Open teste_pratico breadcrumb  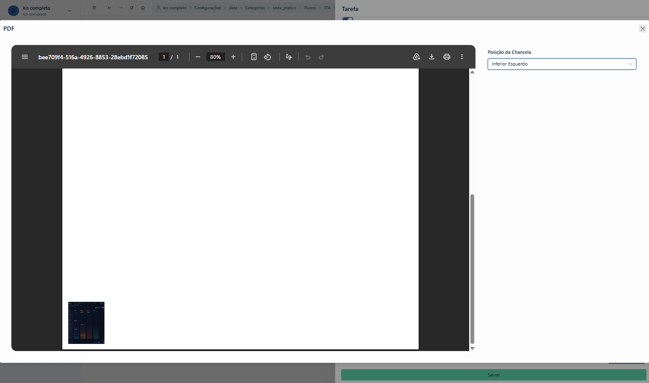(x=284, y=8)
